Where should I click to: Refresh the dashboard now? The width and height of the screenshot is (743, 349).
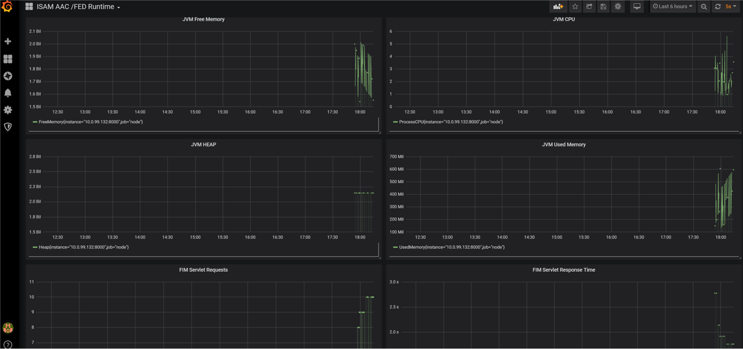coord(718,6)
